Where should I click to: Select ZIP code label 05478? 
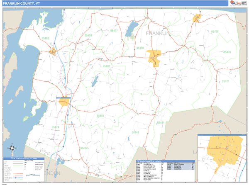55,127
